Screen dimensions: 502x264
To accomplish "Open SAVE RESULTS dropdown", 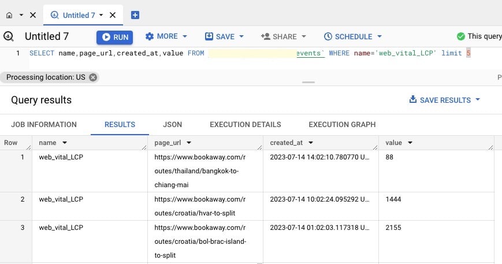I will pyautogui.click(x=445, y=100).
